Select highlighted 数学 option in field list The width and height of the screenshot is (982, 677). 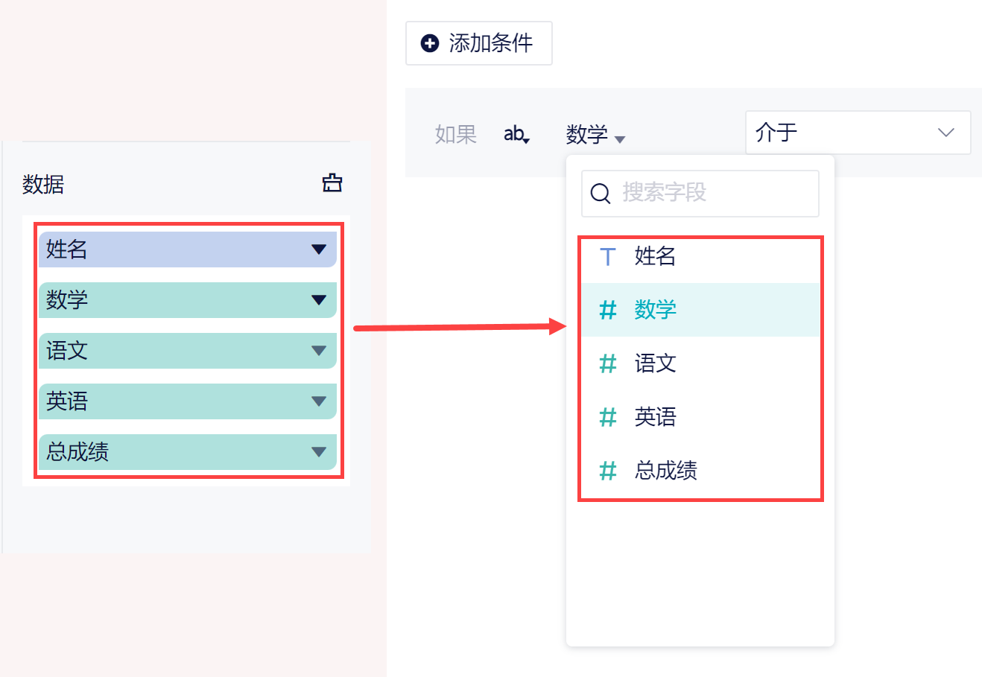655,310
